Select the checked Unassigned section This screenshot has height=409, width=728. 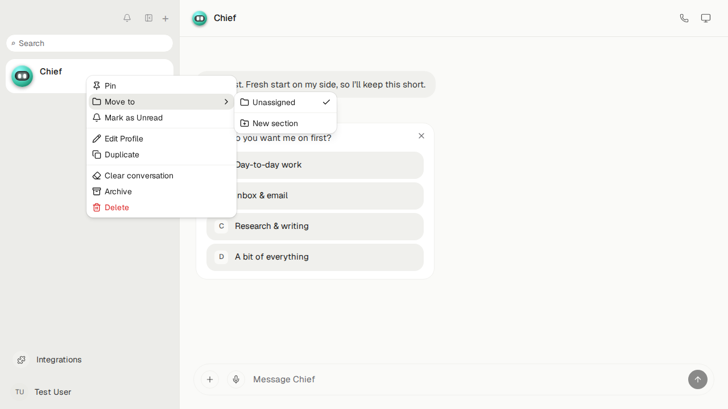click(x=286, y=102)
